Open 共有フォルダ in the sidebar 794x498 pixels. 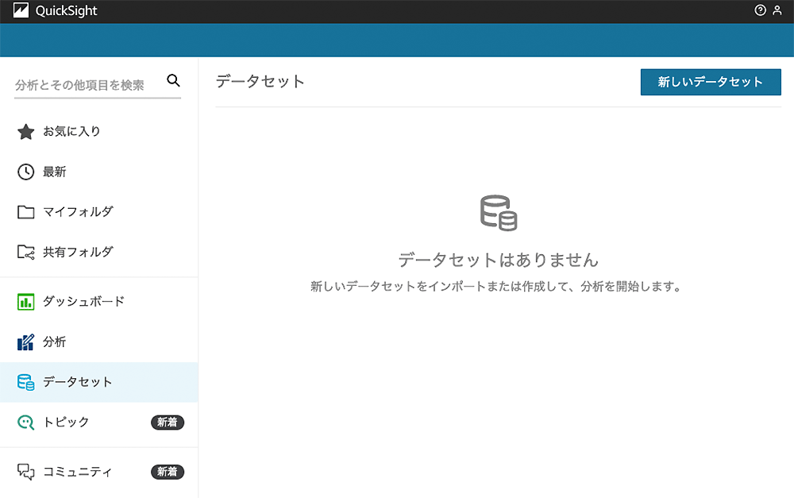click(98, 252)
